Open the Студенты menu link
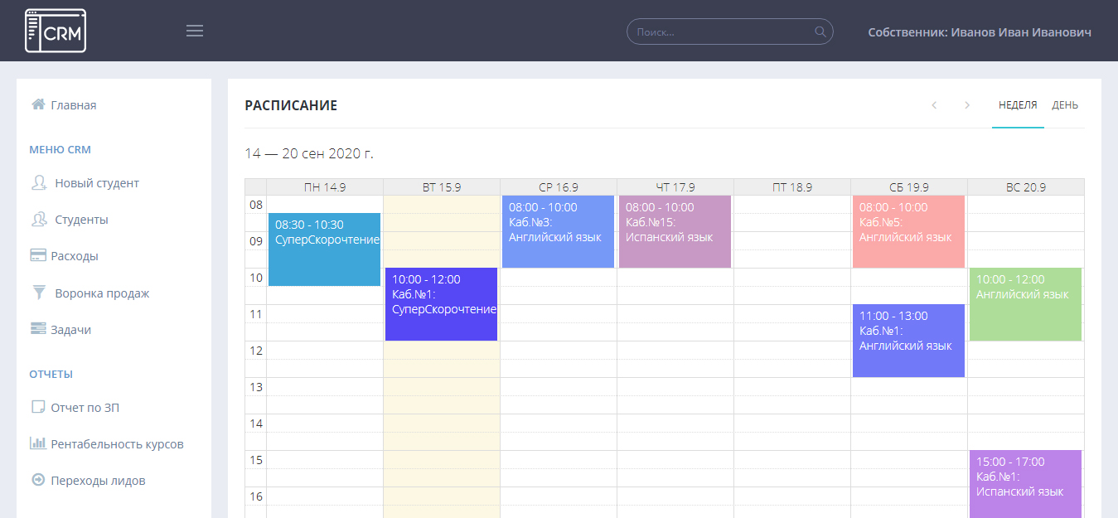 81,220
